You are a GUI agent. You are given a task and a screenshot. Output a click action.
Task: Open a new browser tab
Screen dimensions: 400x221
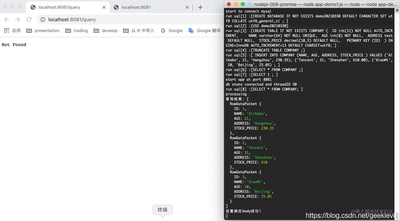pos(200,7)
